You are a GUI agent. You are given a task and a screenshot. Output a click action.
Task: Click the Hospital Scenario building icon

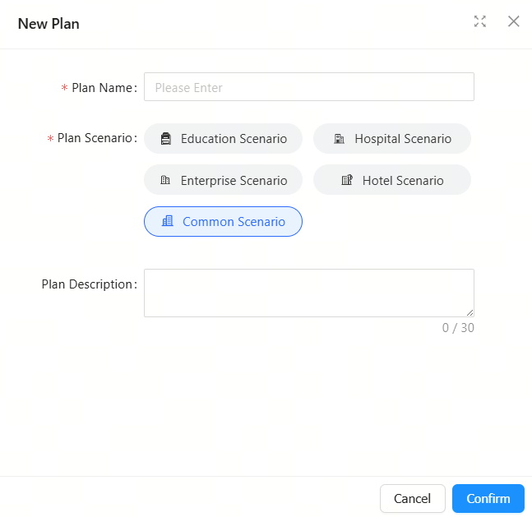pyautogui.click(x=339, y=139)
